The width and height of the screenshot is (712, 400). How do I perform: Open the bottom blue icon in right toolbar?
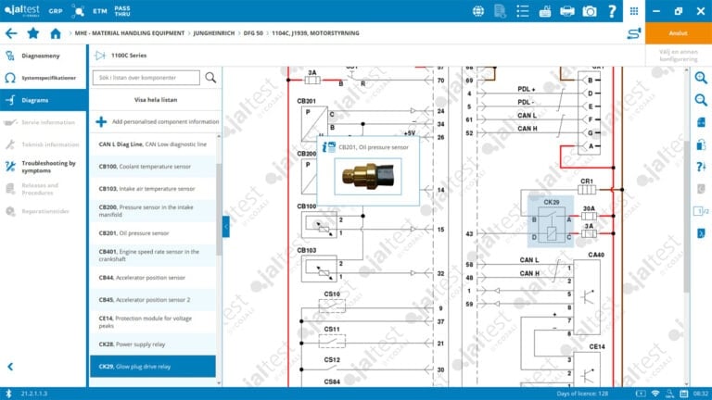click(701, 233)
